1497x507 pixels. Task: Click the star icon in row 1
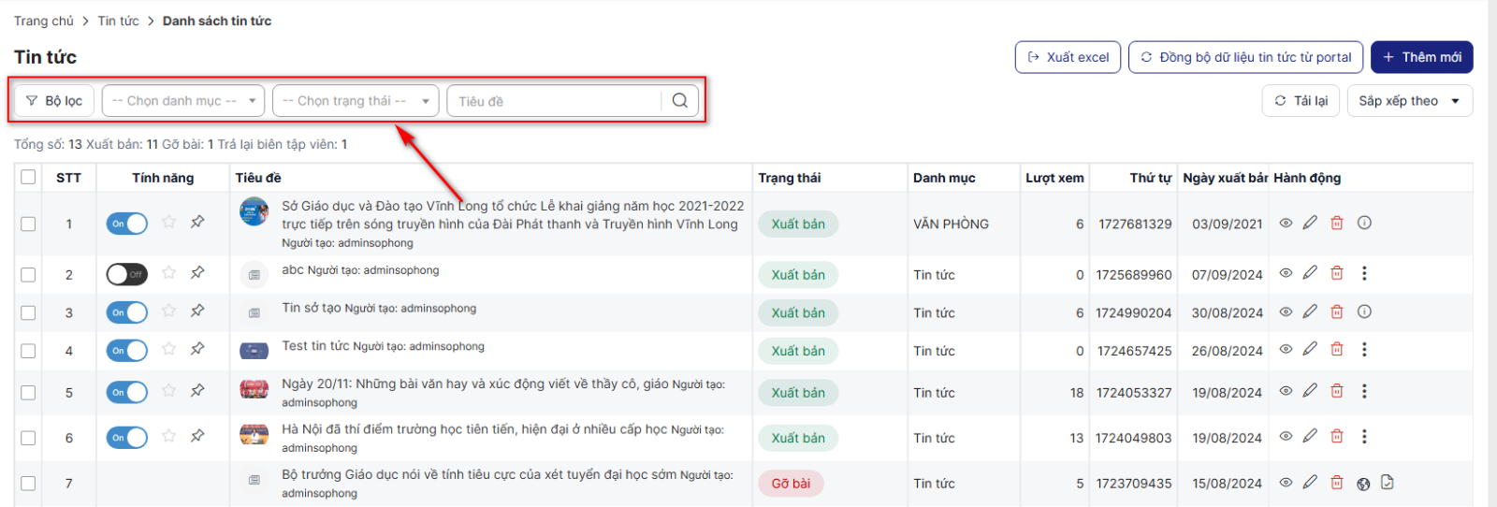pyautogui.click(x=168, y=223)
